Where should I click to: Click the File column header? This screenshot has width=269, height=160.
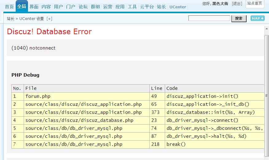pos(87,88)
